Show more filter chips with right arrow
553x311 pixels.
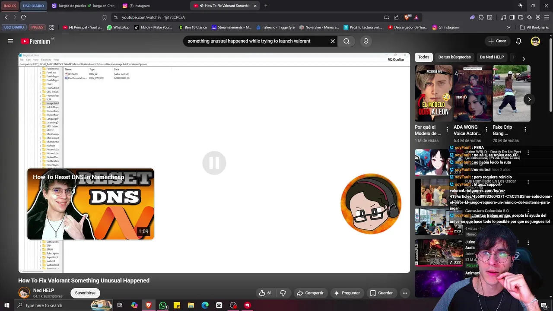click(x=524, y=58)
